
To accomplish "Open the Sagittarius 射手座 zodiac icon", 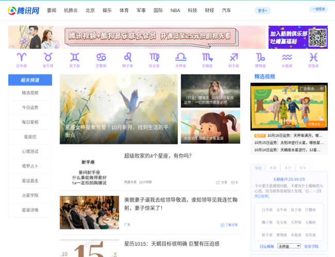I will coord(234,60).
